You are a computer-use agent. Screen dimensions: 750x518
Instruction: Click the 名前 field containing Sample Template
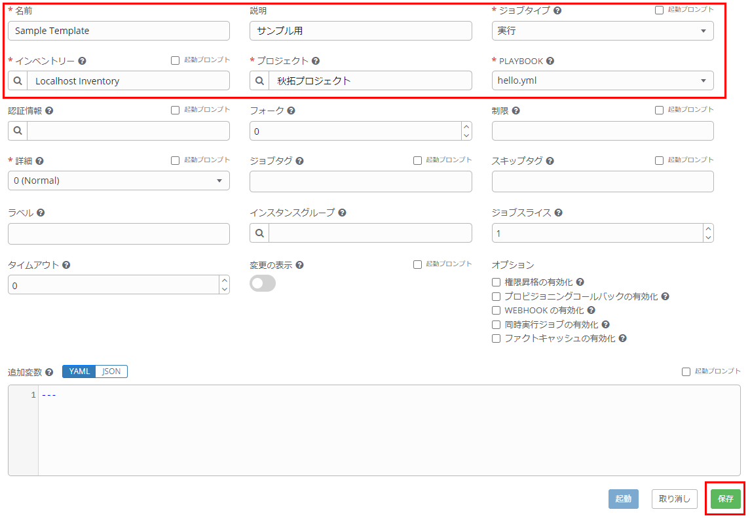tap(118, 31)
